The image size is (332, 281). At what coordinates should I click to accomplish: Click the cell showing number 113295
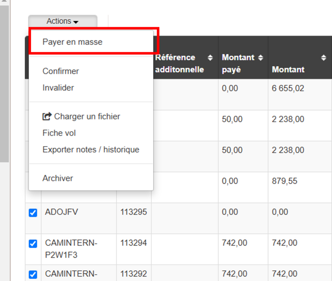pyautogui.click(x=134, y=212)
